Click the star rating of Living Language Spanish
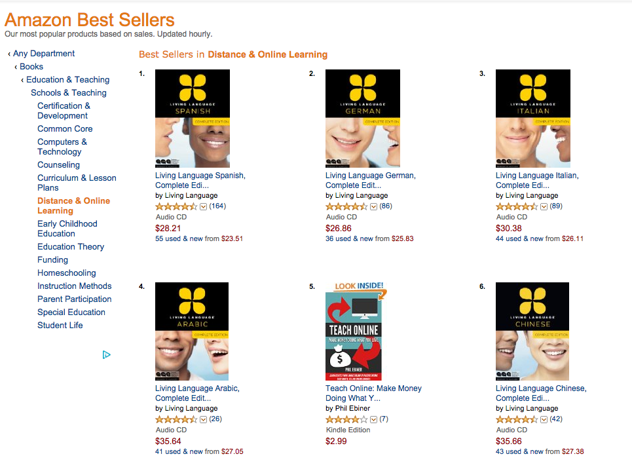This screenshot has width=632, height=471. (x=176, y=206)
